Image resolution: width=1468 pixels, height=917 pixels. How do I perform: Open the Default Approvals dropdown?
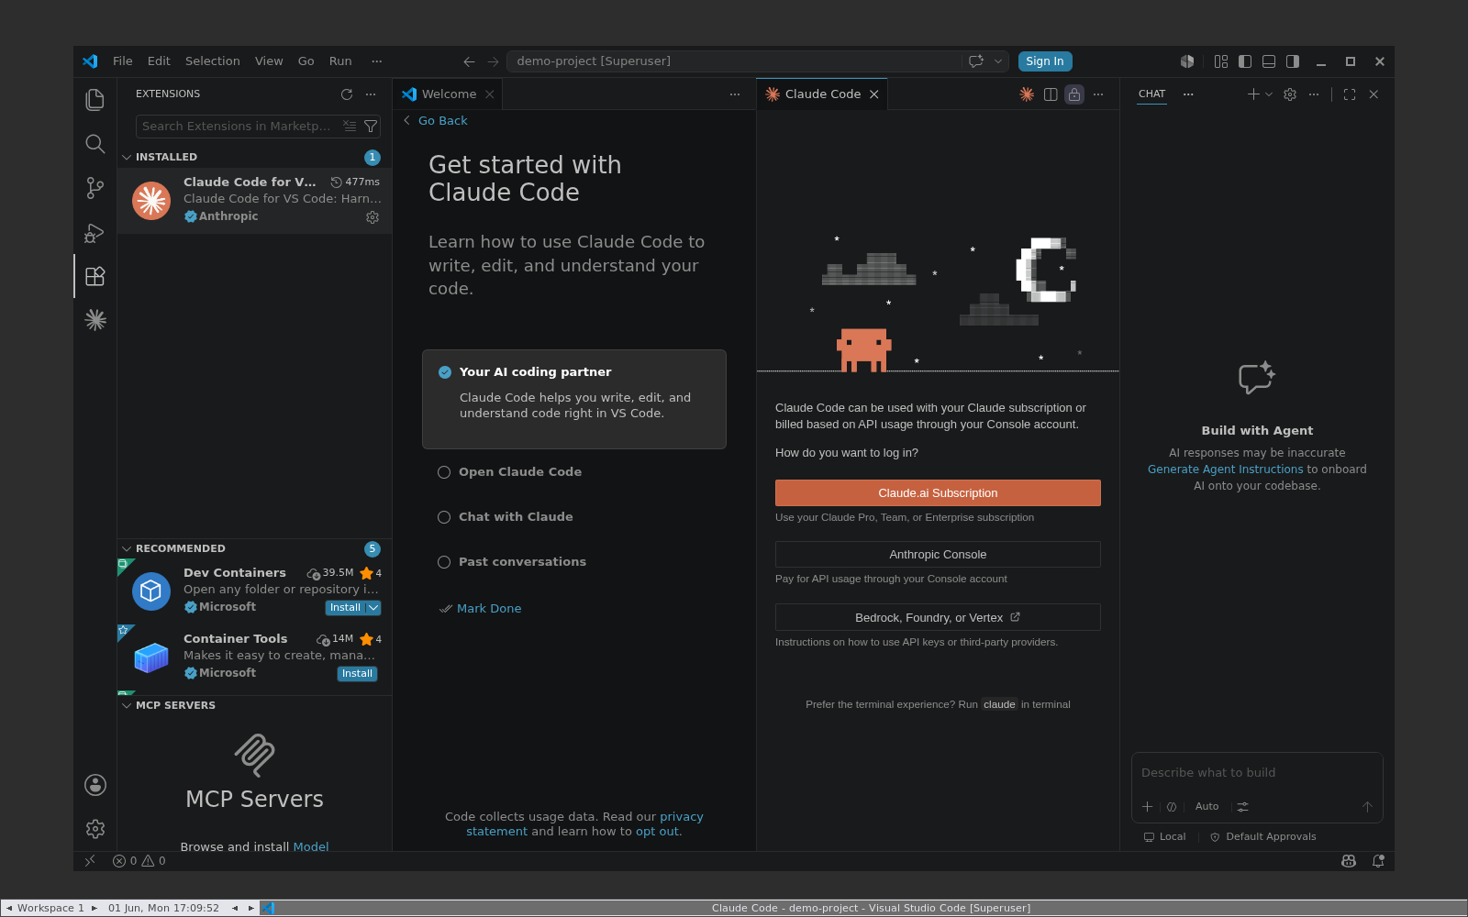tap(1262, 837)
